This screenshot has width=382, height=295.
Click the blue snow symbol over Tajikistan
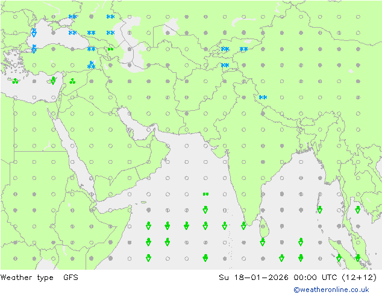[x=225, y=65]
